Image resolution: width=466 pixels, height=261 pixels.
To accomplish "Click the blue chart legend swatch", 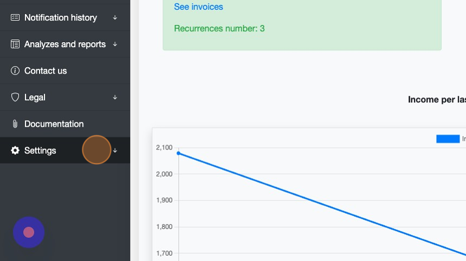I will tap(448, 139).
